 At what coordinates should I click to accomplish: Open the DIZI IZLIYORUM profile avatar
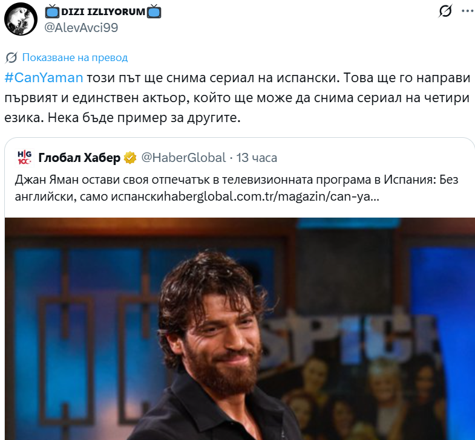[x=21, y=19]
